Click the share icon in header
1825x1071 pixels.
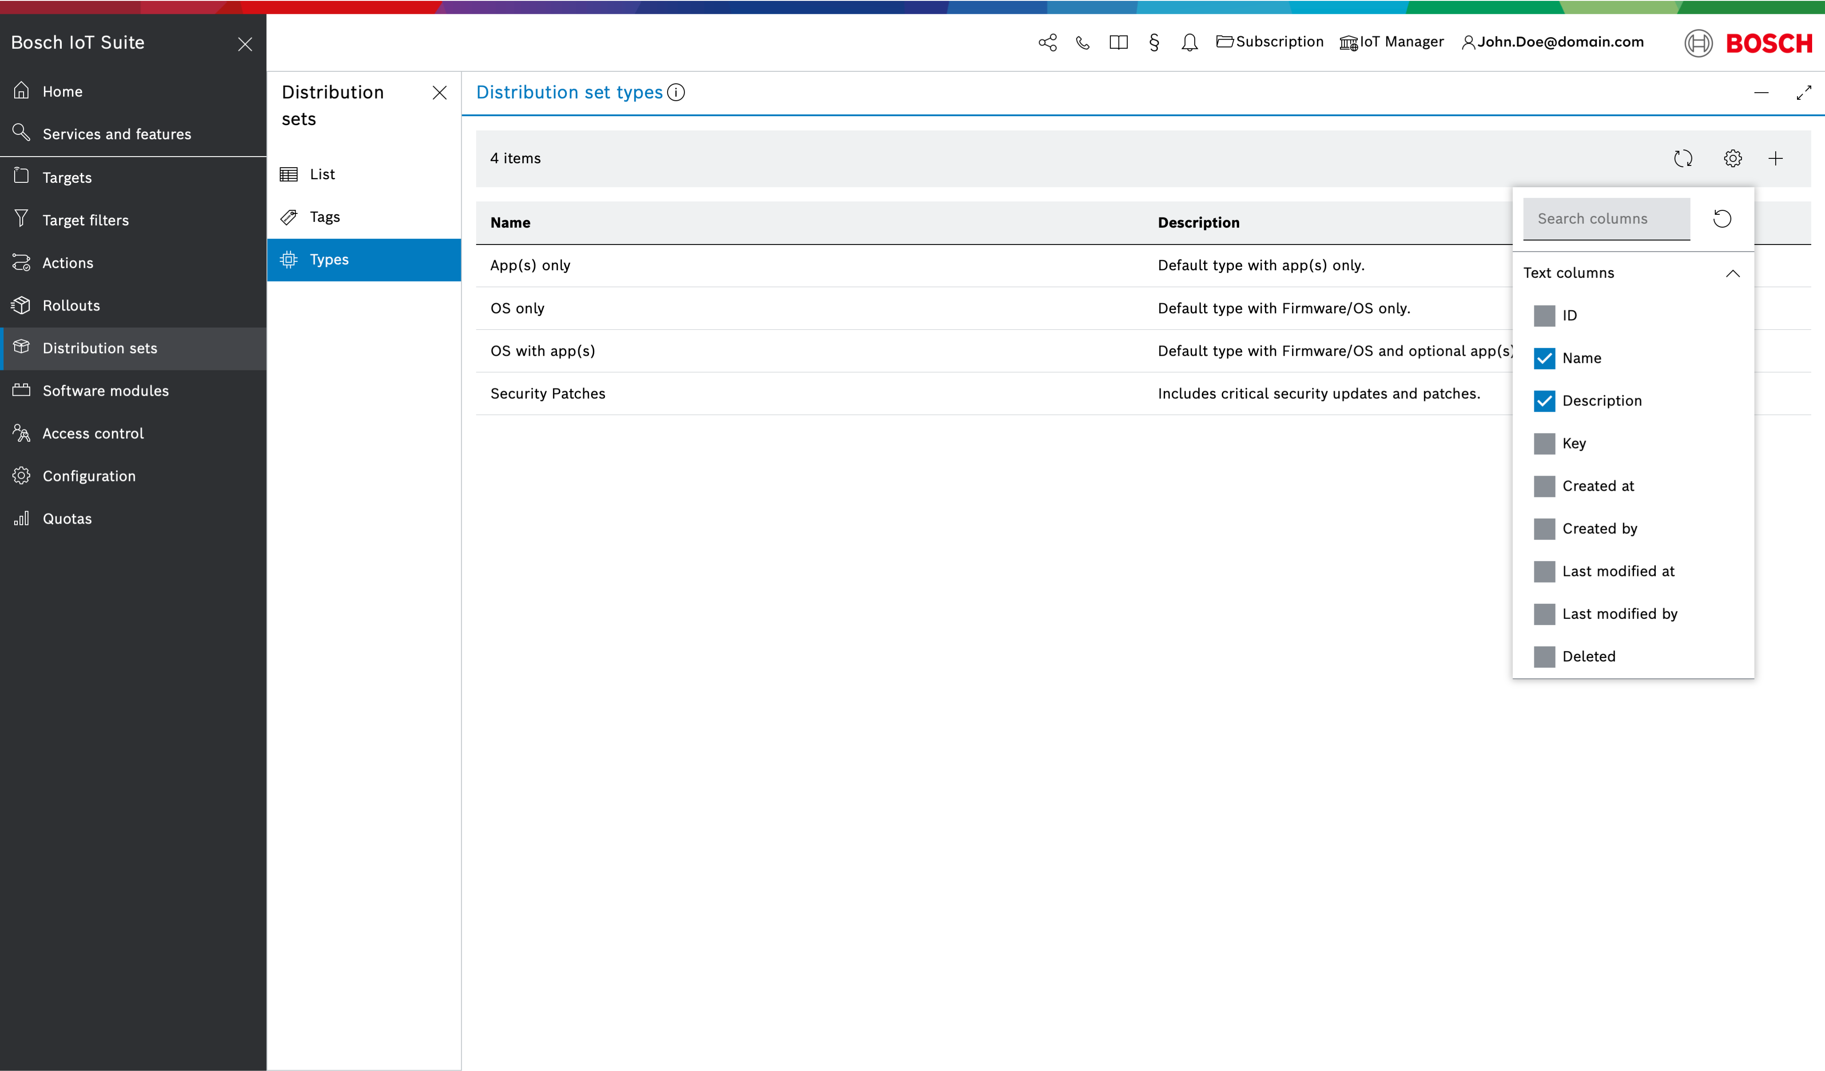click(x=1047, y=43)
